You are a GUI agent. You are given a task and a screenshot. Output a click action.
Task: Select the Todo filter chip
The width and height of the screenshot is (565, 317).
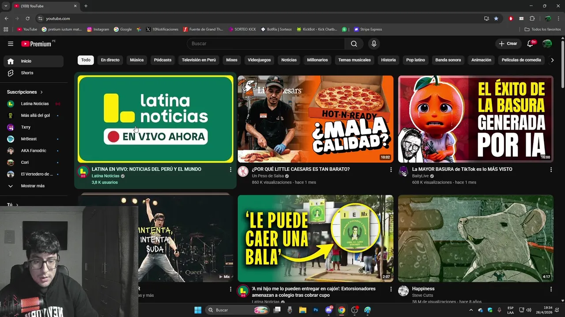pos(86,60)
